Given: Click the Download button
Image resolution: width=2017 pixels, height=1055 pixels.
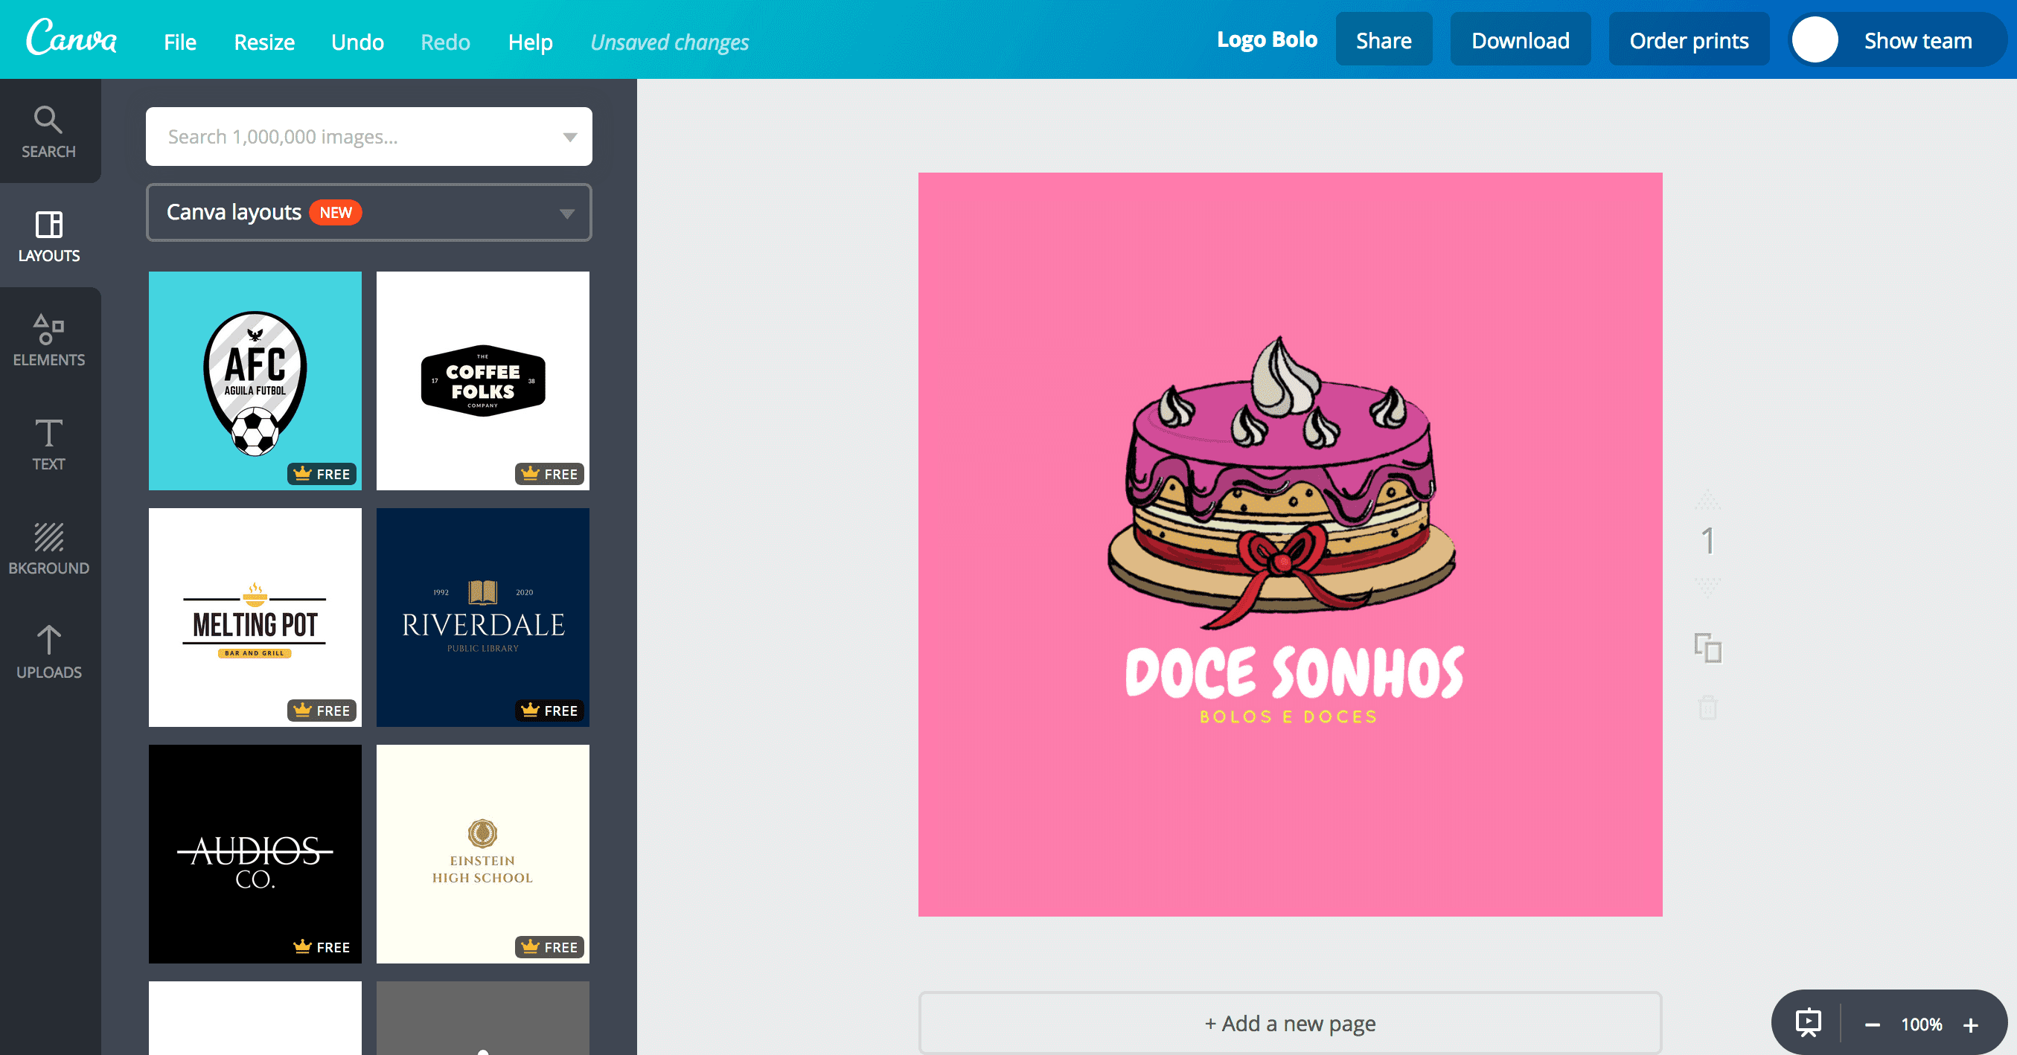Looking at the screenshot, I should coord(1520,40).
